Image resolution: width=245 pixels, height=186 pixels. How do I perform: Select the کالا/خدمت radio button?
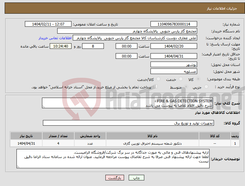tap(159, 79)
